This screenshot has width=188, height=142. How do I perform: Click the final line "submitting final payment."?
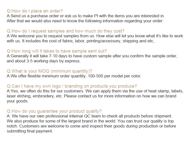click(30, 131)
